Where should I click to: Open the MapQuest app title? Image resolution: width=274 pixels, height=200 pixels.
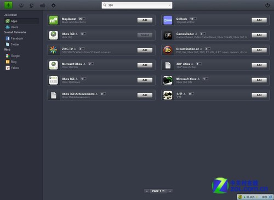tap(68, 19)
